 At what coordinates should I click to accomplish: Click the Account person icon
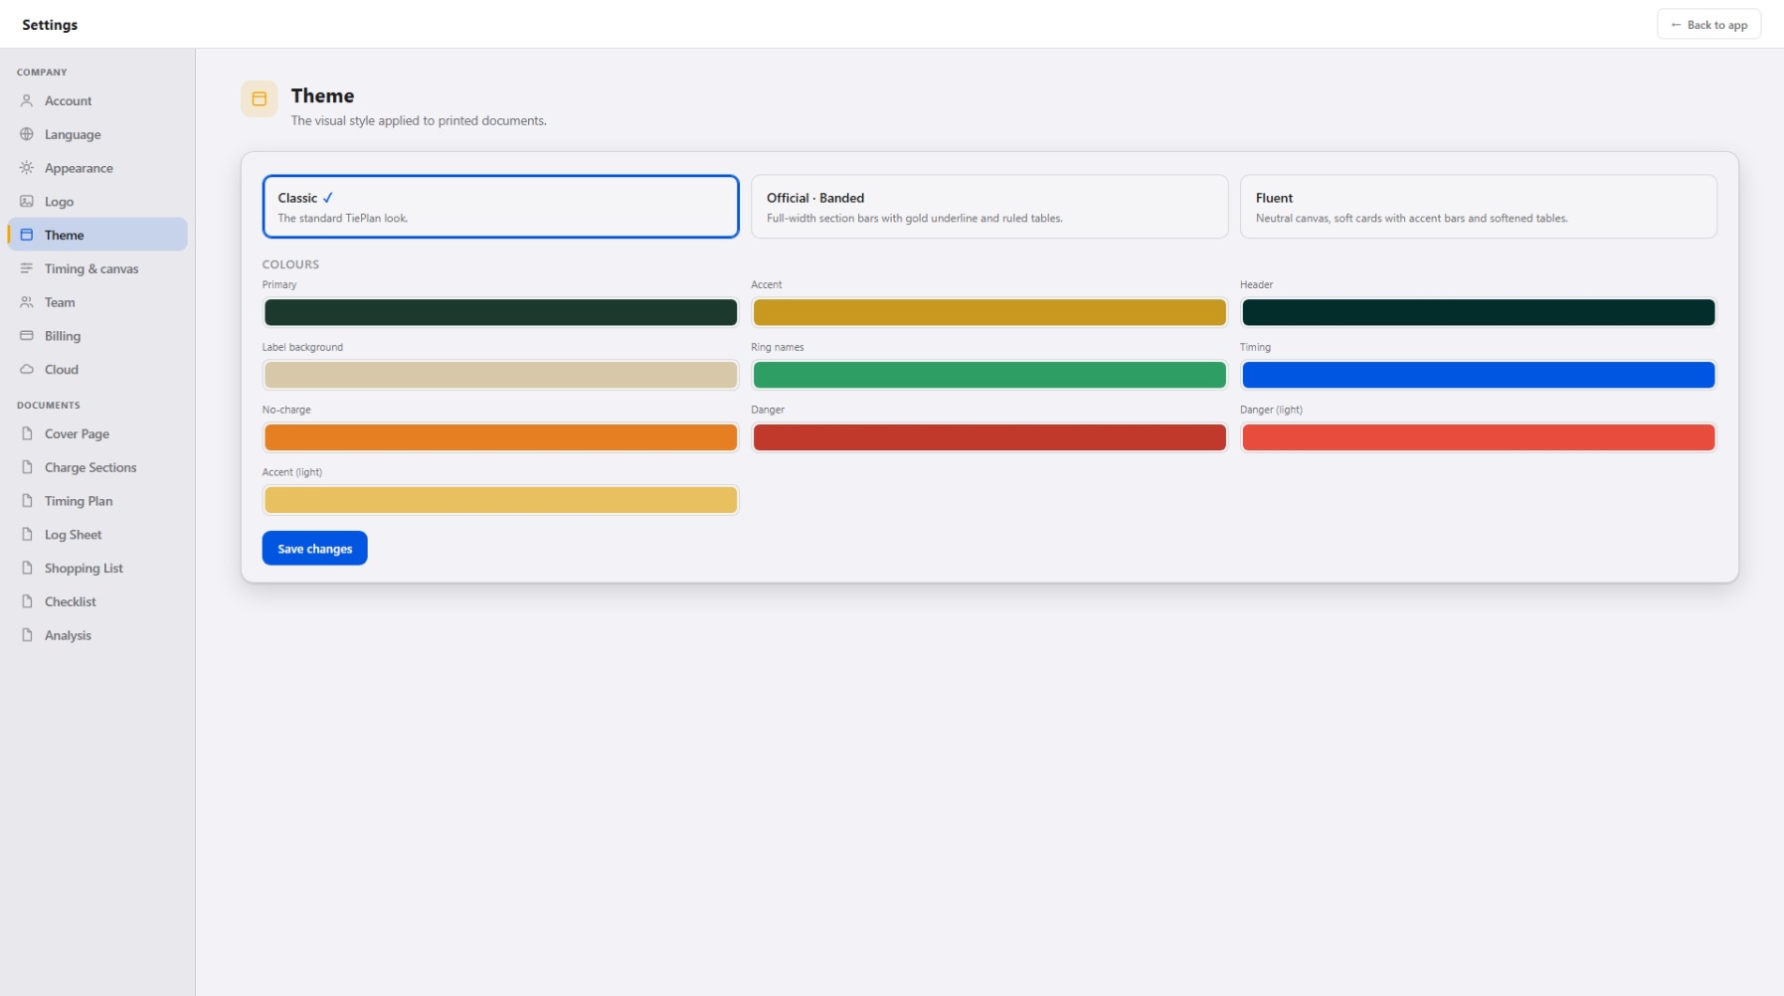pos(27,100)
